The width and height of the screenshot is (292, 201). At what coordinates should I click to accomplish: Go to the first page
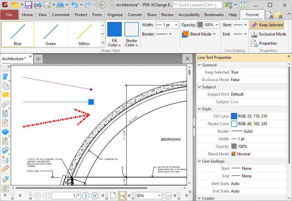(x=37, y=196)
